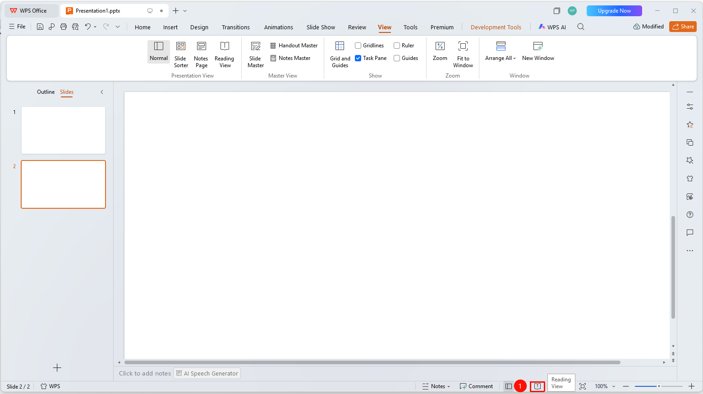
Task: Open the new tab dropdown arrow
Action: (x=185, y=11)
